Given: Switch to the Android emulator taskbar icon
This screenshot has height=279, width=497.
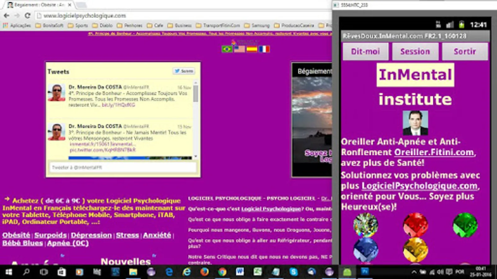Looking at the screenshot, I should point(347,272).
